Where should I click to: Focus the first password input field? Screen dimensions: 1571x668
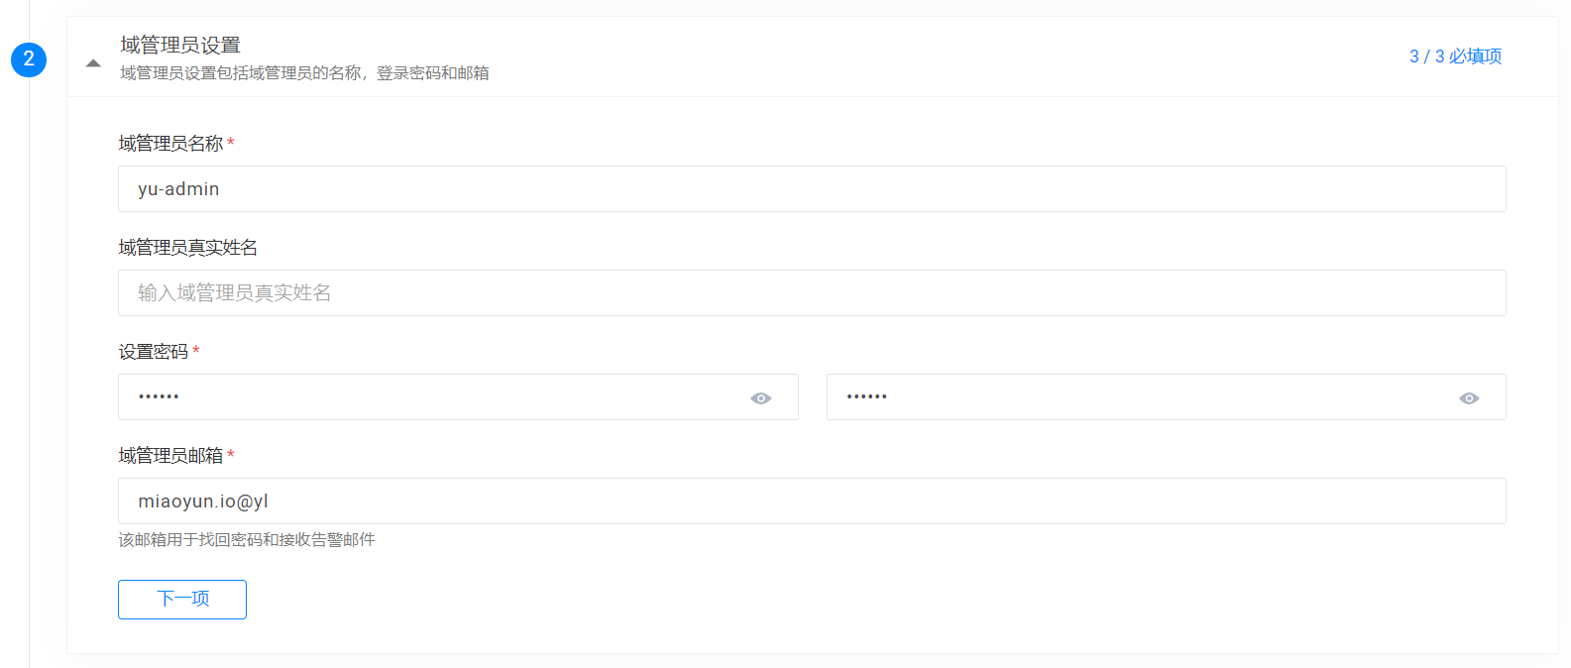pyautogui.click(x=436, y=397)
